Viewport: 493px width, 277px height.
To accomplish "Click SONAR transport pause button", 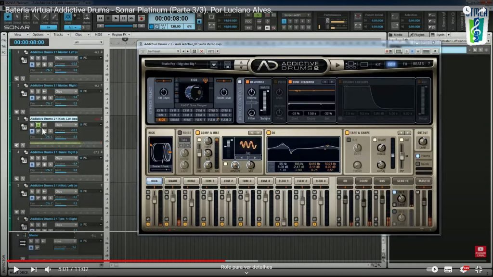I will point(123,18).
